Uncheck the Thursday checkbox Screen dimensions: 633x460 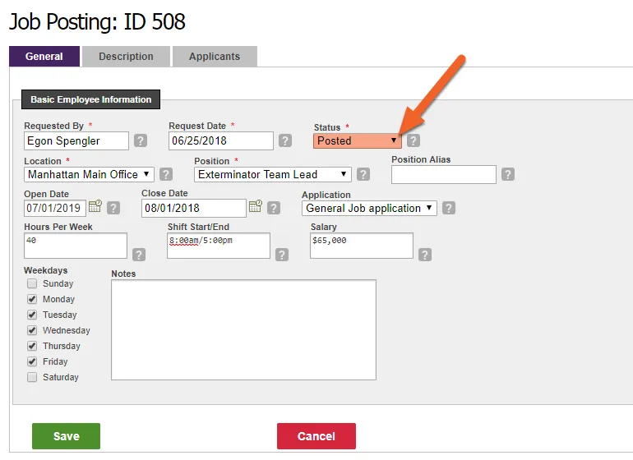pos(32,346)
